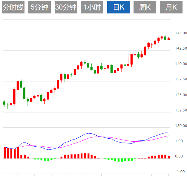Open the 30分钟 chart view

tap(66, 7)
